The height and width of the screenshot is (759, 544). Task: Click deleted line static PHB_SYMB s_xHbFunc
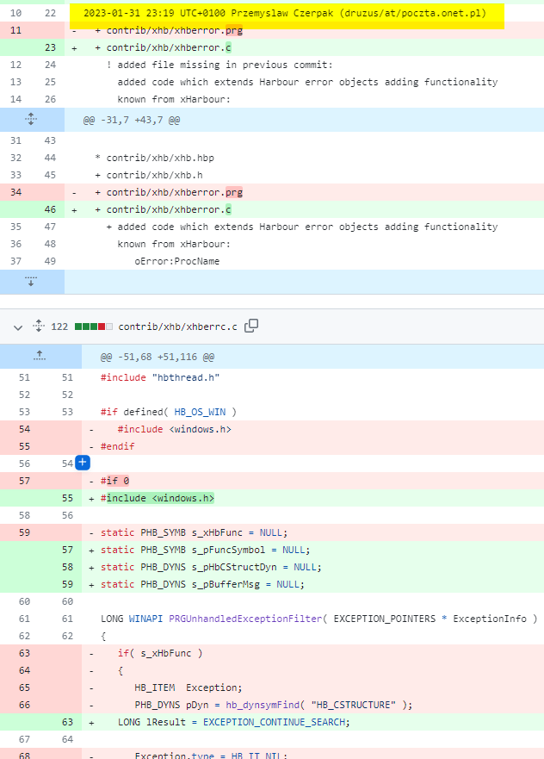click(x=194, y=532)
